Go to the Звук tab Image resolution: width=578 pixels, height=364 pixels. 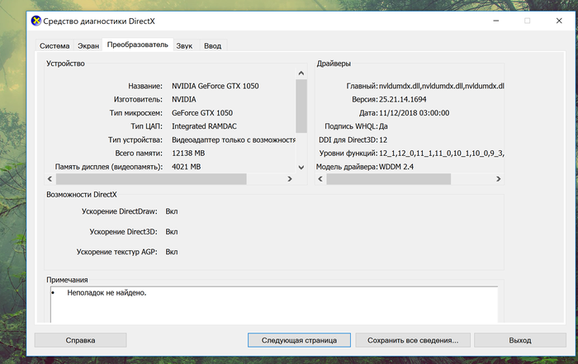(x=184, y=46)
